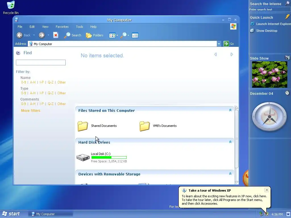Click the Back arrow button

coord(20,35)
